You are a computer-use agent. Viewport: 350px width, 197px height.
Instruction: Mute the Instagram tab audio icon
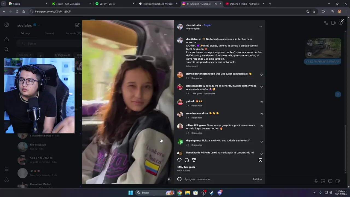click(x=216, y=4)
